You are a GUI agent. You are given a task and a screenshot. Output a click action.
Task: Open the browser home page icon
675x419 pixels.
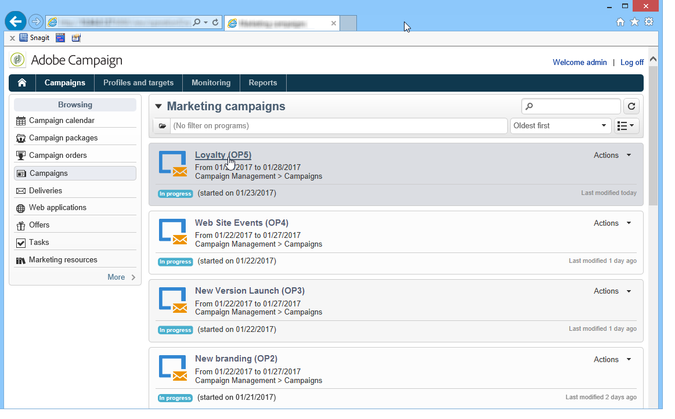click(x=620, y=21)
